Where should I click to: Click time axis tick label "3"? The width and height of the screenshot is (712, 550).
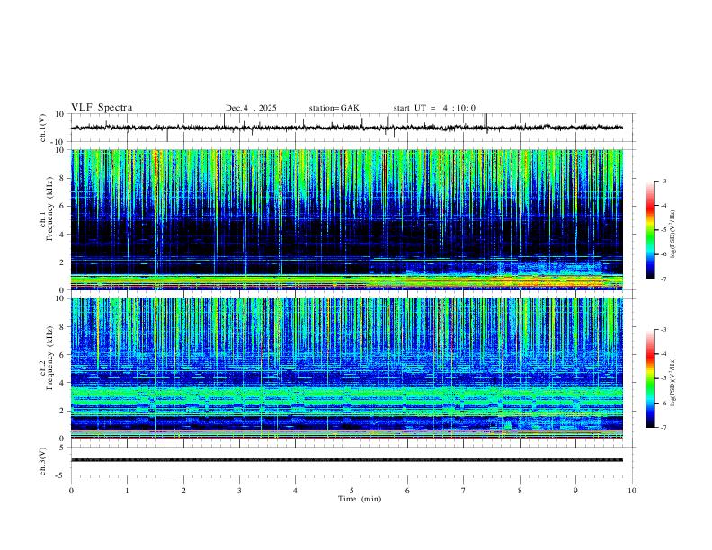coord(239,491)
